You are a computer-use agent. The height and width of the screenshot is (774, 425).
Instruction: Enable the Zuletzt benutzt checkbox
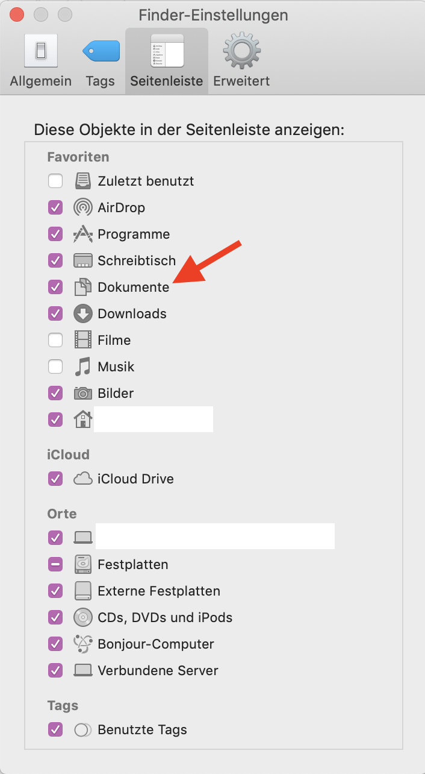click(x=55, y=181)
